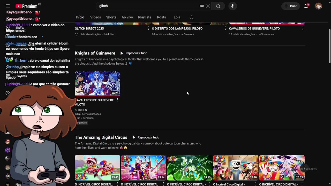Open the hamburger guide menu
The height and width of the screenshot is (186, 331).
pyautogui.click(x=8, y=6)
